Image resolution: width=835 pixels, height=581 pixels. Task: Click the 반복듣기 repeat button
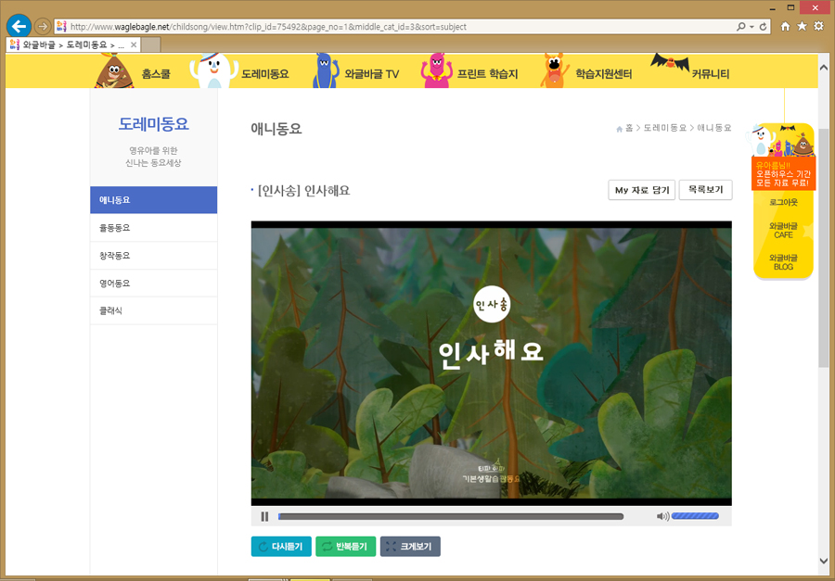coord(346,547)
